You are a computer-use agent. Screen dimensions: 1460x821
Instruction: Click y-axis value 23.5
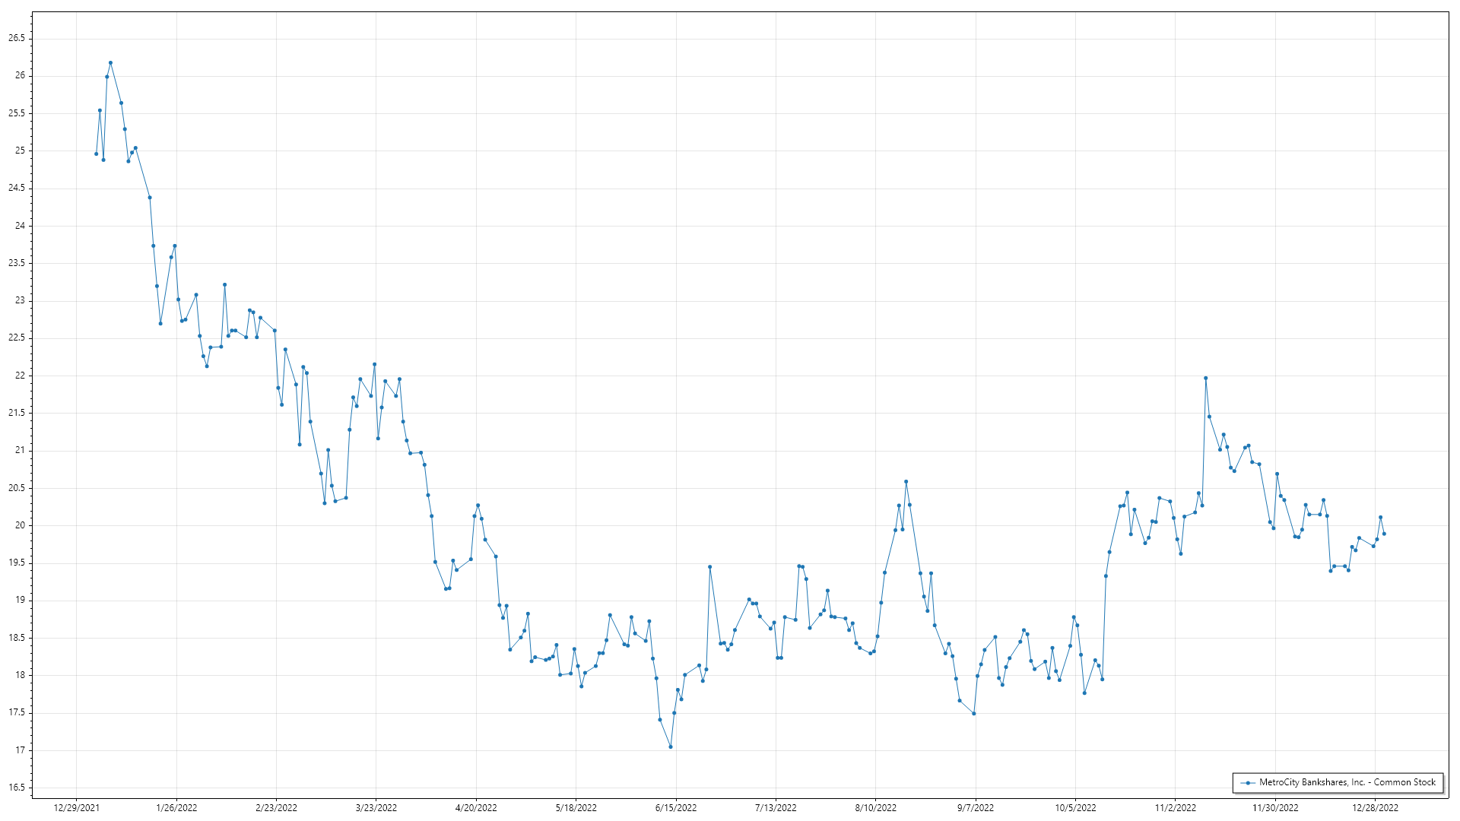(x=17, y=263)
